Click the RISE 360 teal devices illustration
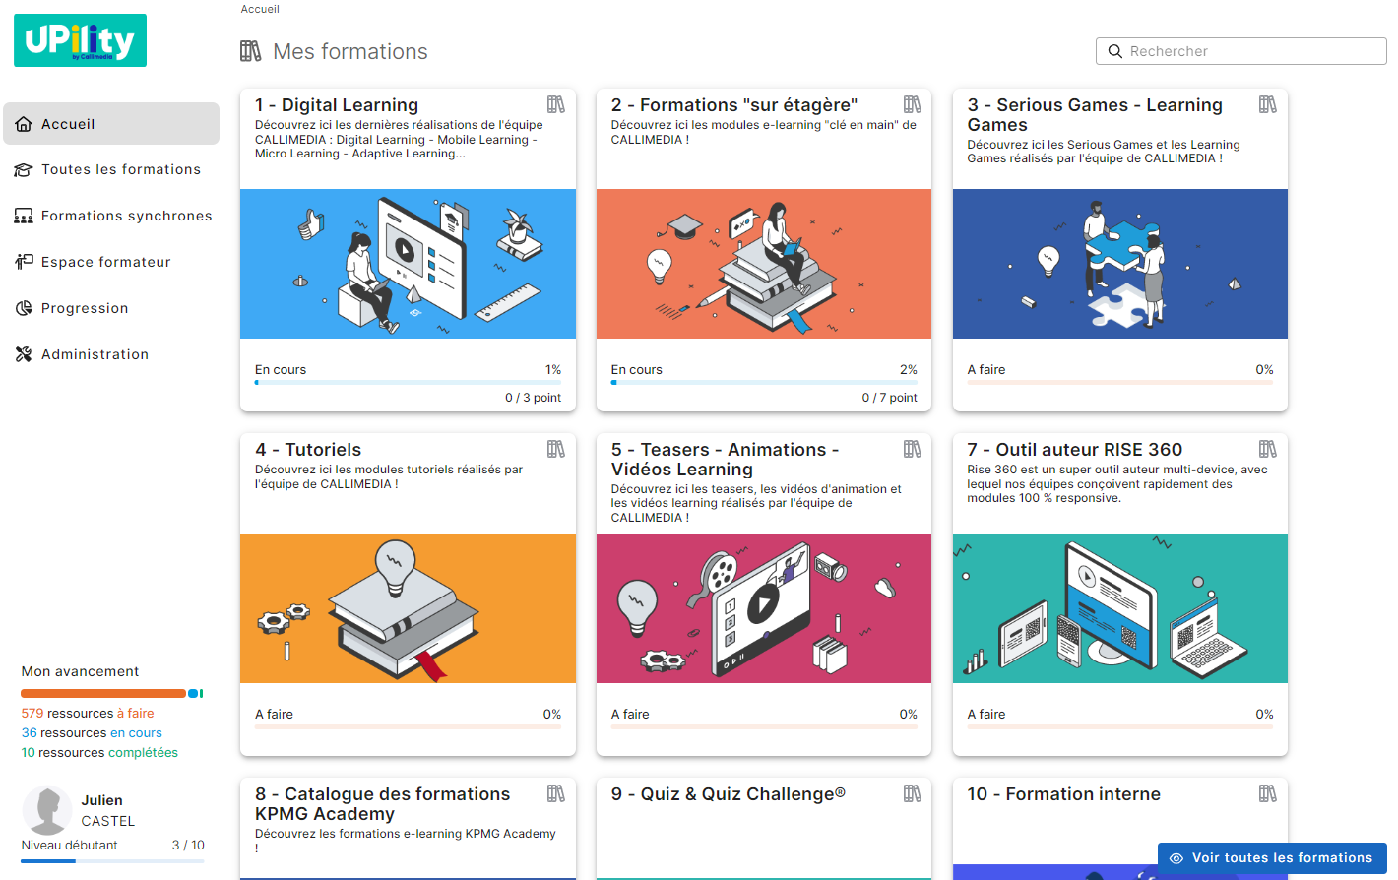The image size is (1398, 880). (x=1120, y=608)
